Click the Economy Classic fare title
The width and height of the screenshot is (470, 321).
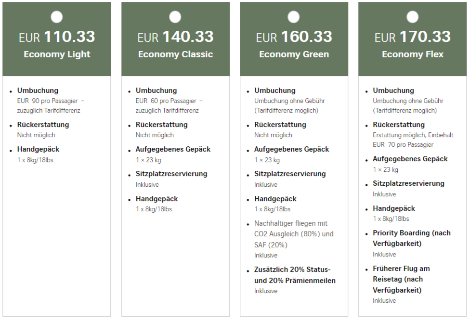tap(175, 54)
